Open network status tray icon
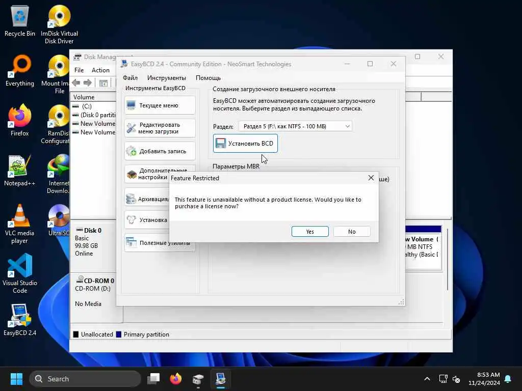 click(x=443, y=379)
